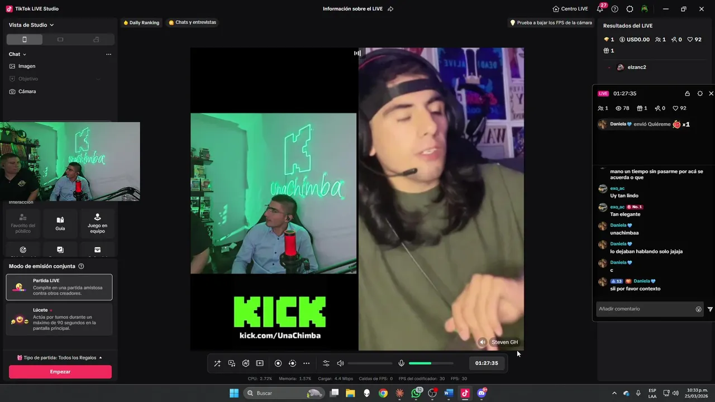715x402 pixels.
Task: Mute the speaker in the bottom toolbar
Action: coord(340,363)
